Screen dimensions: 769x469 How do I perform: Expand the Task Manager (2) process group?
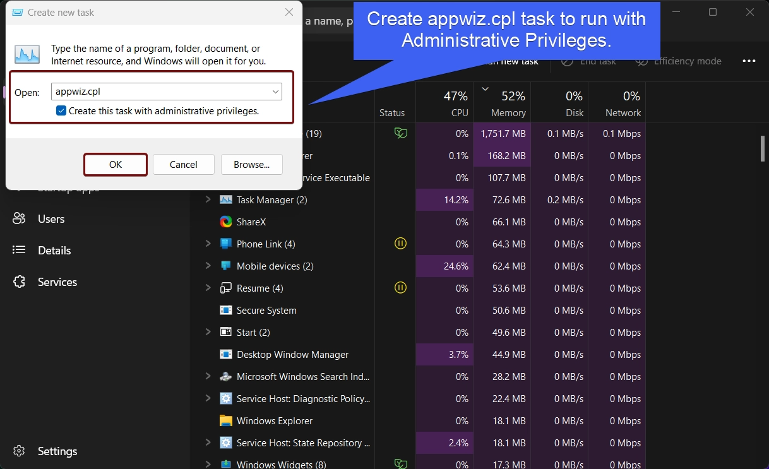pyautogui.click(x=208, y=199)
